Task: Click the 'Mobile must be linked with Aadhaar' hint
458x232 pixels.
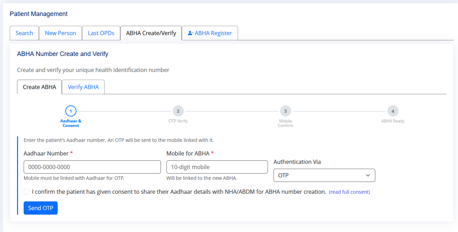Action: click(x=74, y=178)
